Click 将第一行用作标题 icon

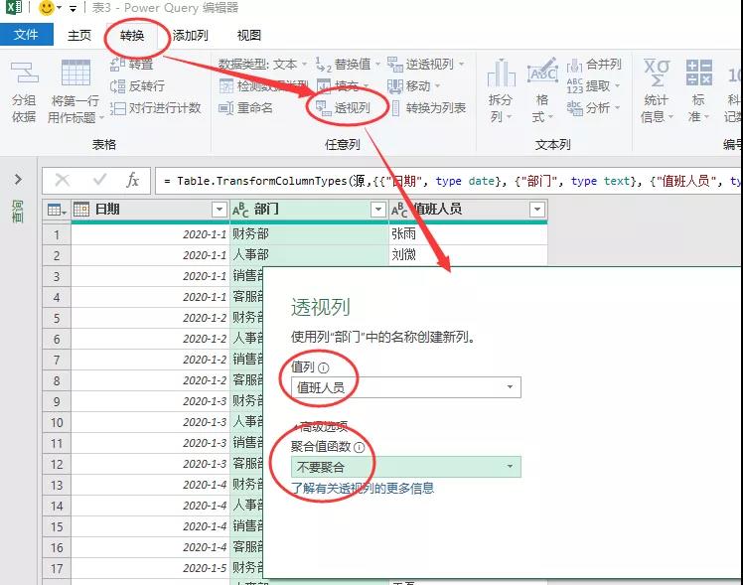75,73
